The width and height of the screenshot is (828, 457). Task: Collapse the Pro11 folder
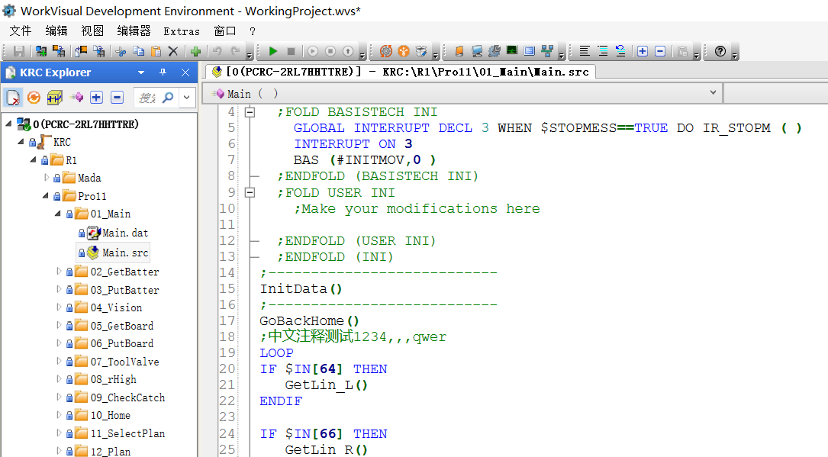(46, 196)
